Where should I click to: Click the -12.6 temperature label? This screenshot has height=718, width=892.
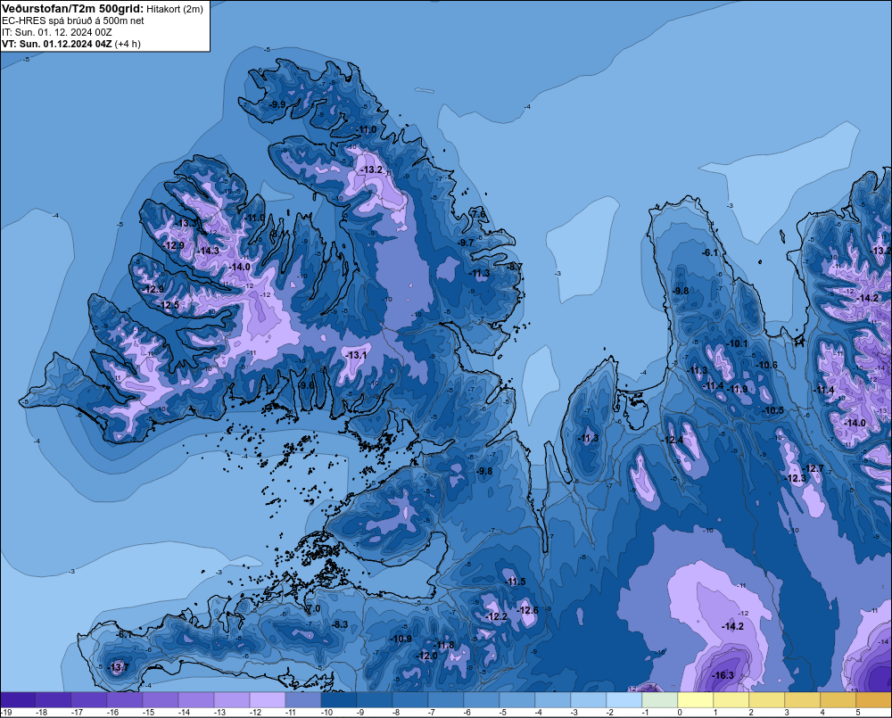tap(527, 610)
